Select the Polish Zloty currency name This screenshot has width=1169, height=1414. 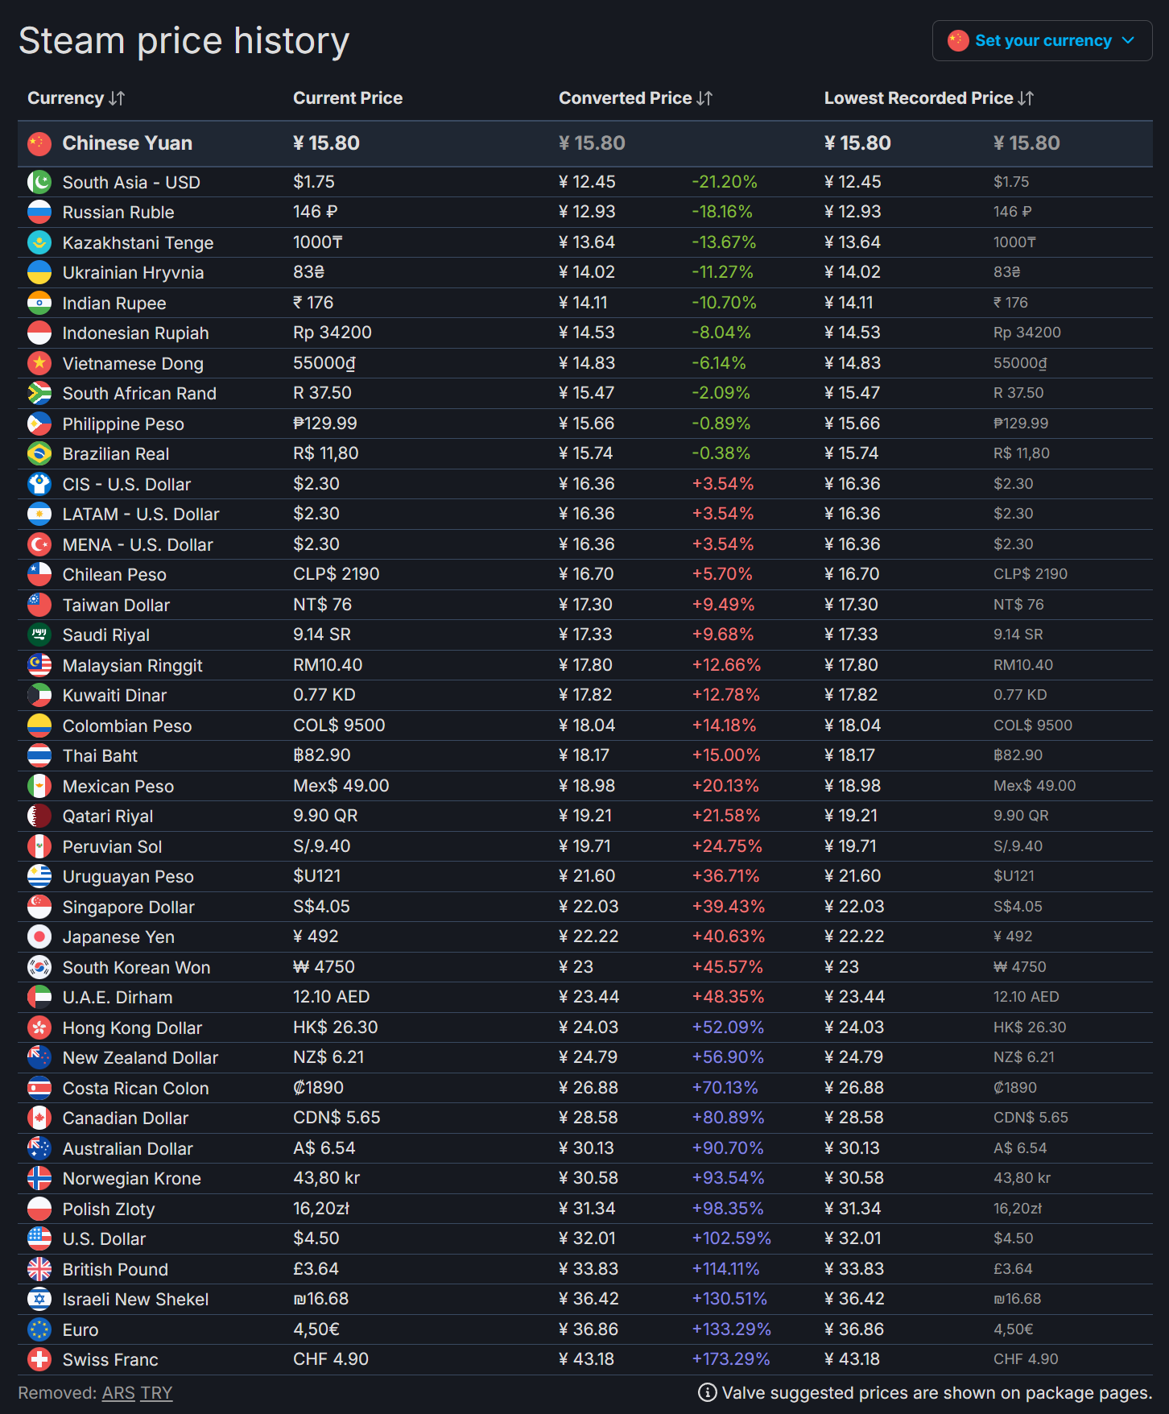coord(109,1209)
